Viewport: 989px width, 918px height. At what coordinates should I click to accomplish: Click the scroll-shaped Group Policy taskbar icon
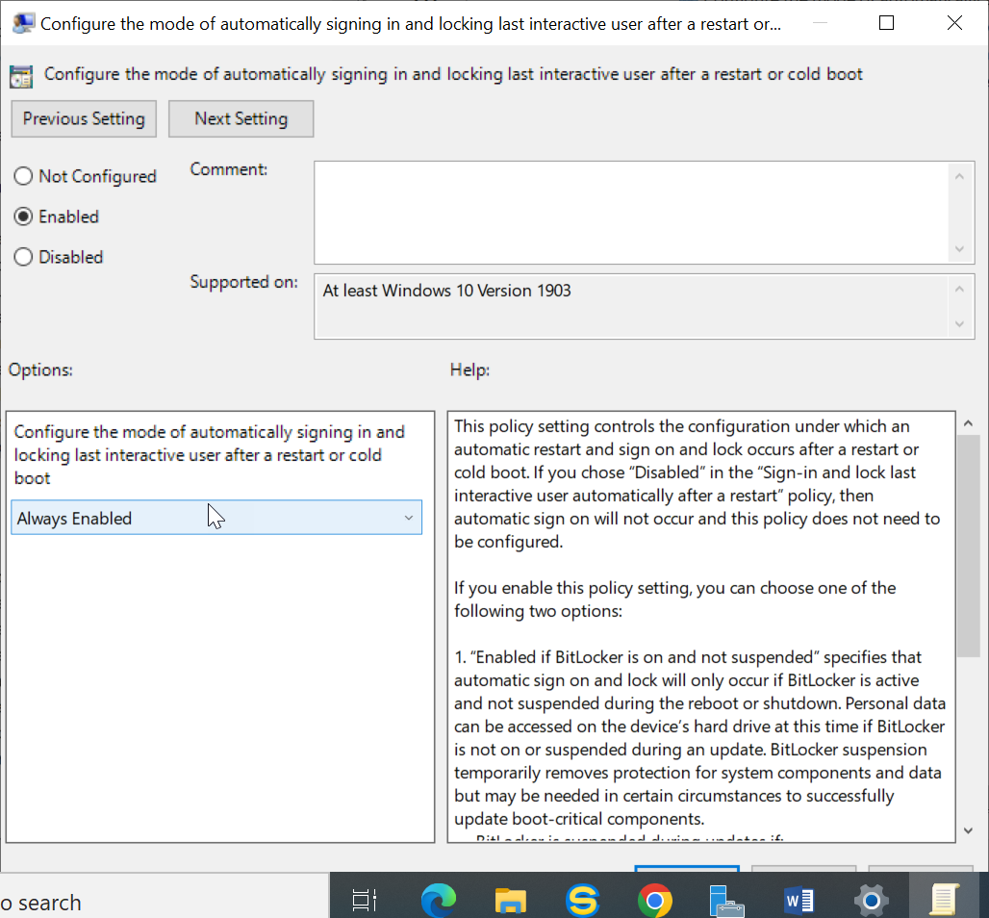point(943,901)
